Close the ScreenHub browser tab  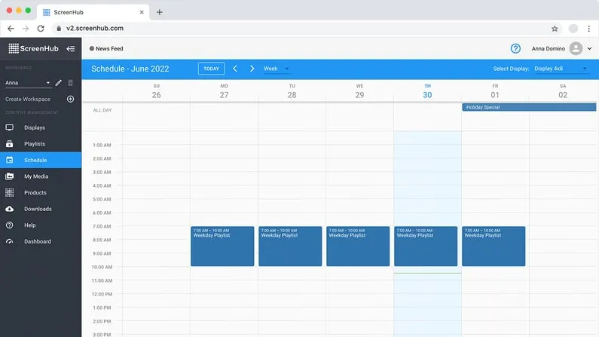pos(142,12)
